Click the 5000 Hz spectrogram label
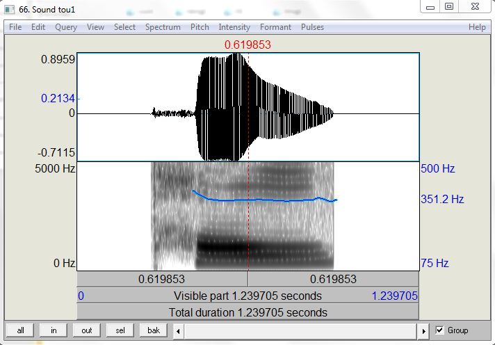The height and width of the screenshot is (345, 495). click(55, 168)
